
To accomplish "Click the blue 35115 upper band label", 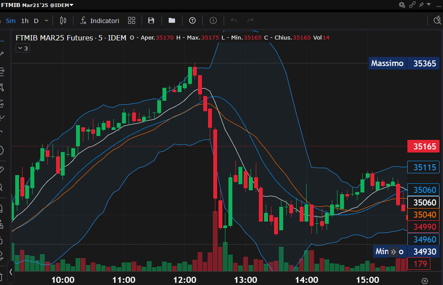I will [423, 167].
